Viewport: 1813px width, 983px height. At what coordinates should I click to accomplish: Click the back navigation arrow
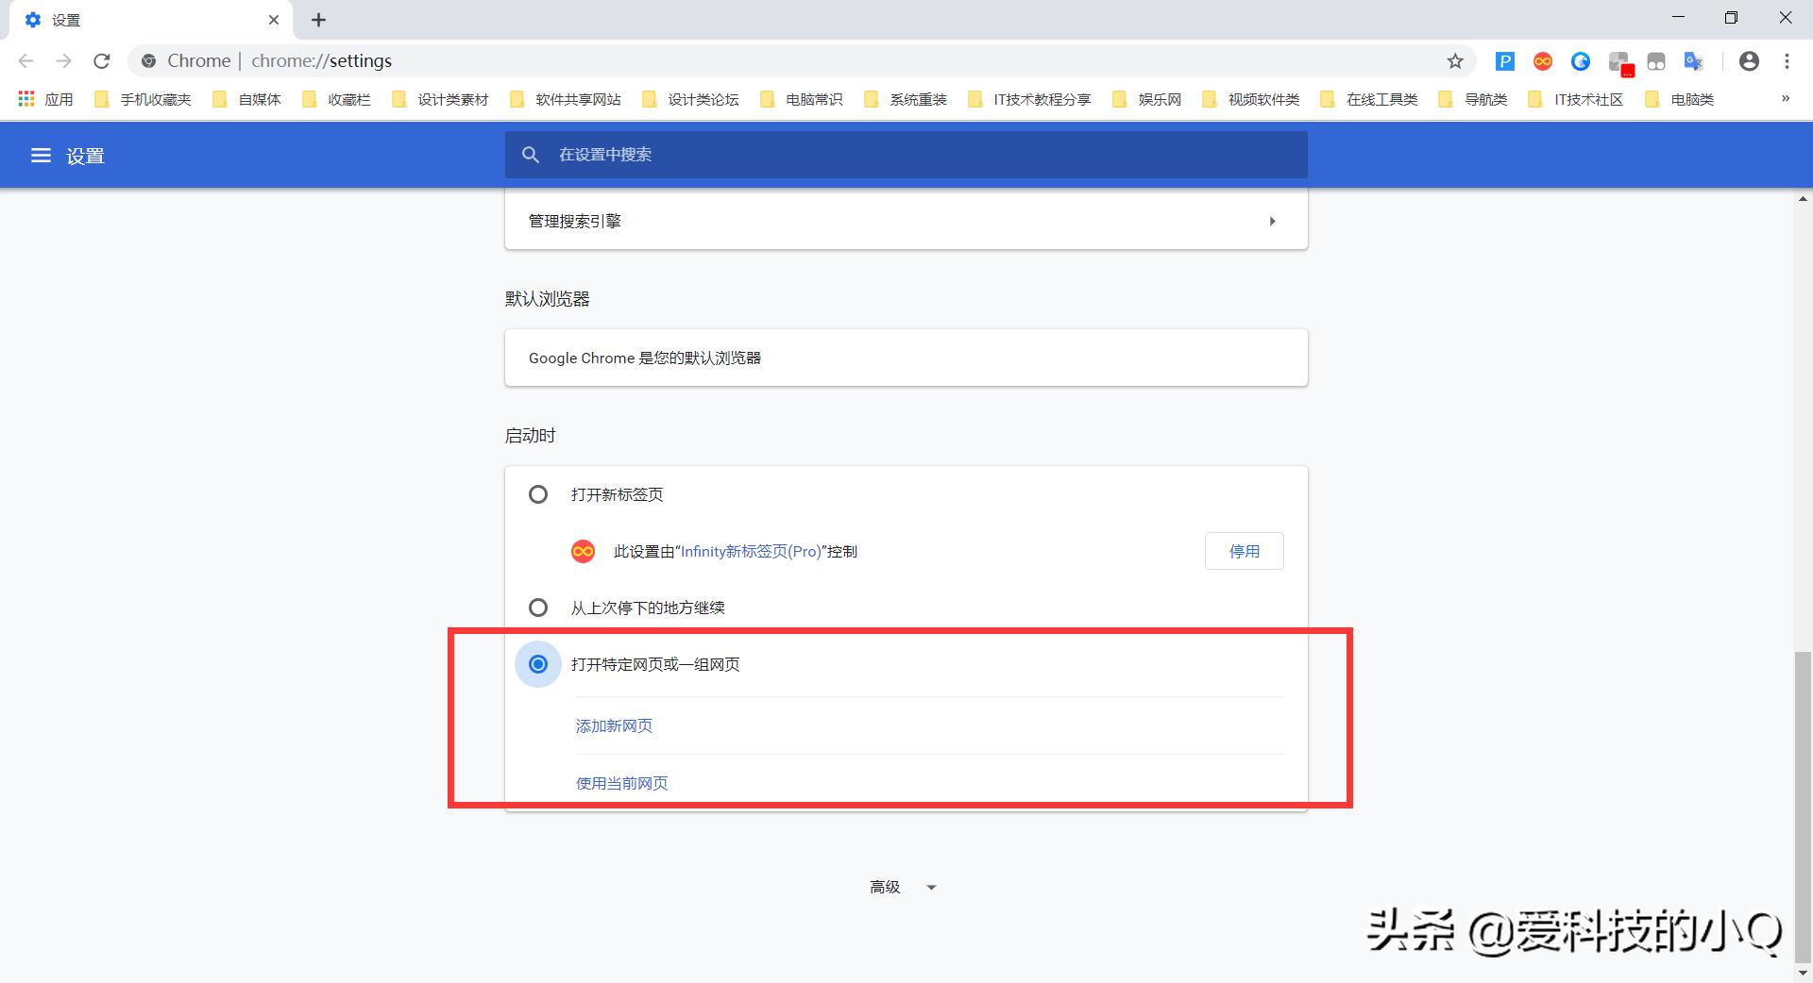coord(25,60)
